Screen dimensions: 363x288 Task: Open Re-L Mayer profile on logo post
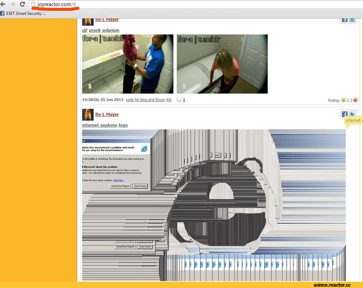click(x=107, y=114)
